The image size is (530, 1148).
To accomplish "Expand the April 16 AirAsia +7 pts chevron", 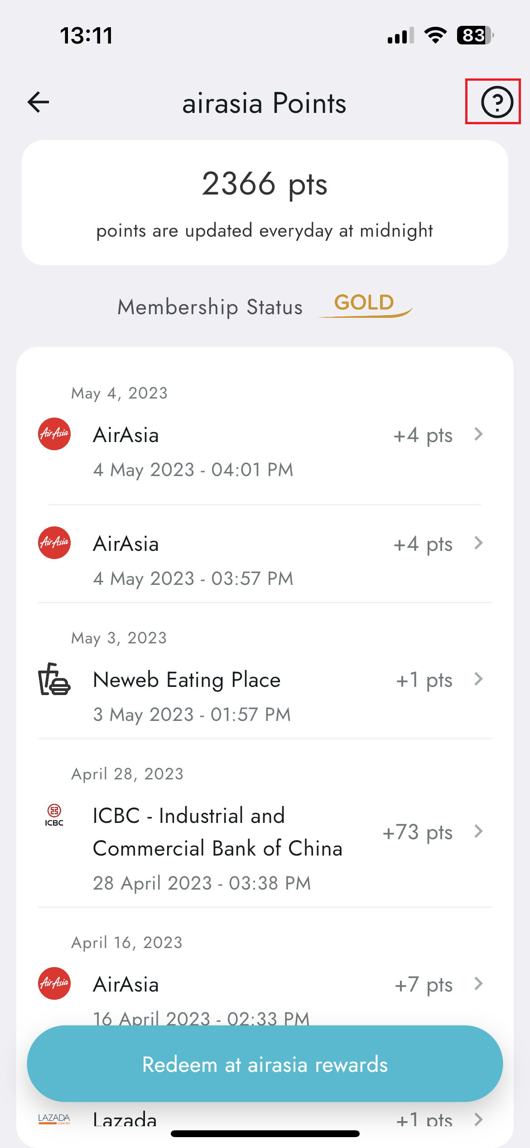I will click(x=478, y=983).
